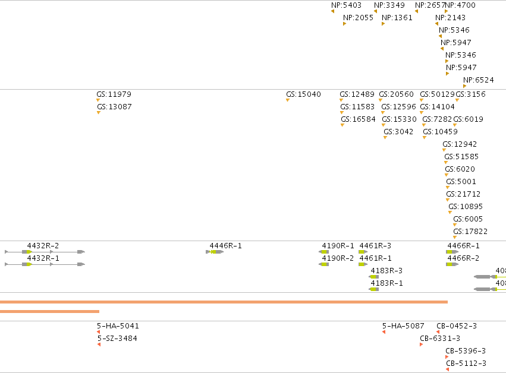
Task: Click the GS:11979 insertion triangle
Action: point(98,100)
